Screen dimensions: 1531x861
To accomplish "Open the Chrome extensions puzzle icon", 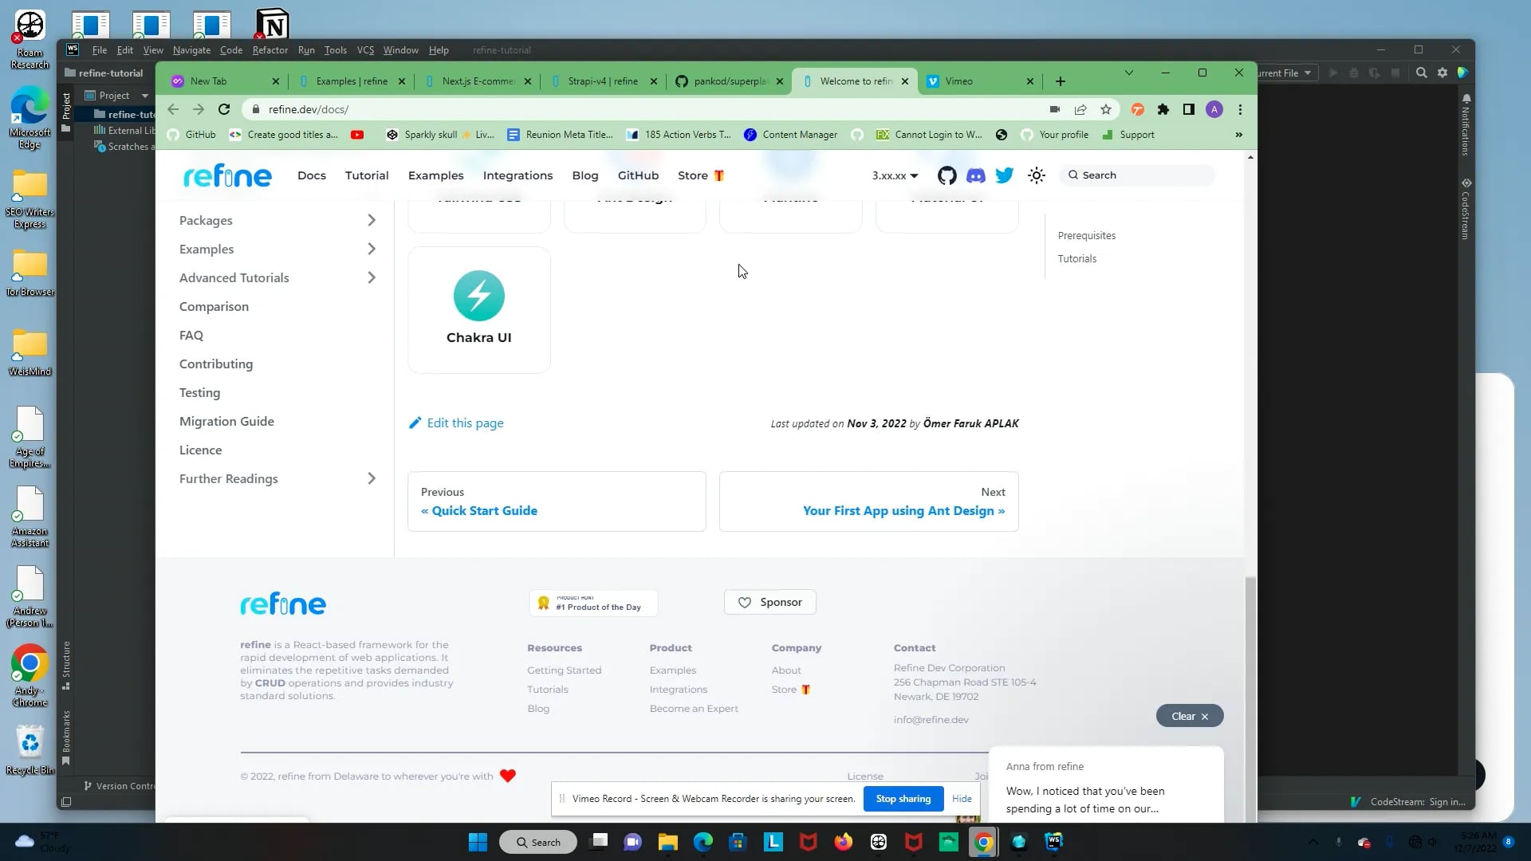I will [x=1163, y=109].
